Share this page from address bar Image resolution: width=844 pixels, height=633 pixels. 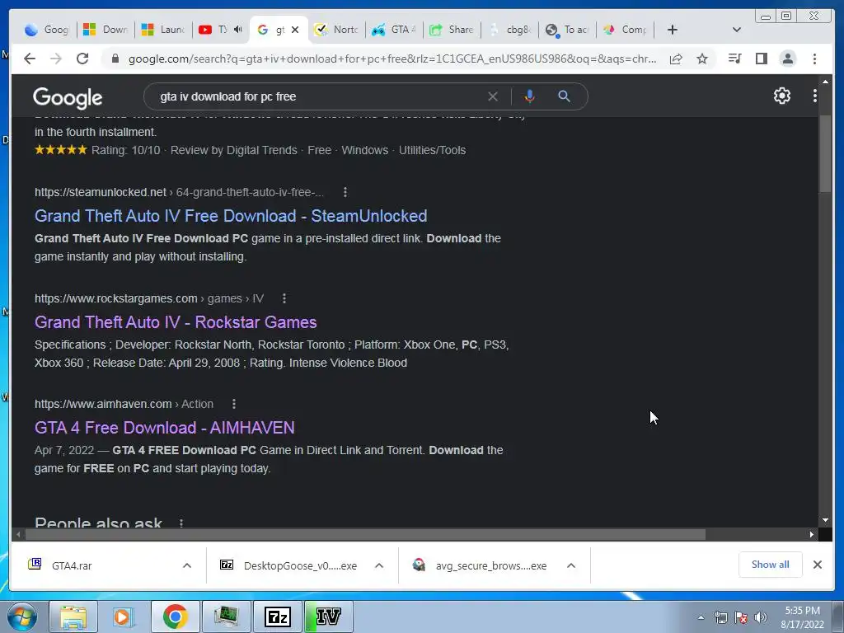coord(676,59)
